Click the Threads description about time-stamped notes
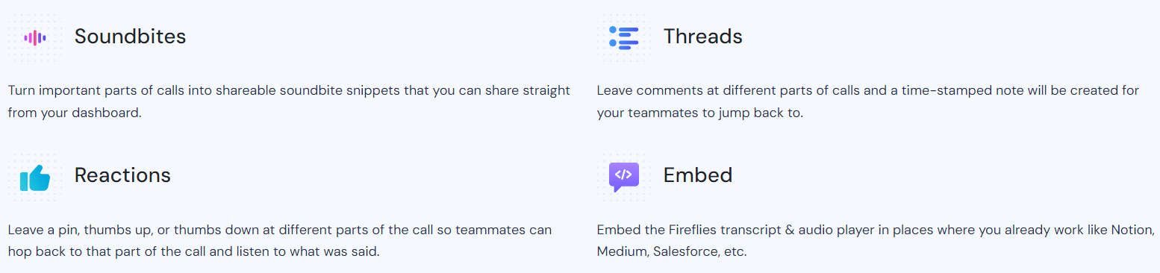Screen dimensions: 1160x273 (868, 102)
